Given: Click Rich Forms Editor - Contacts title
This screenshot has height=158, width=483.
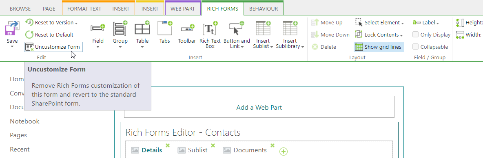Looking at the screenshot, I should pyautogui.click(x=183, y=132).
